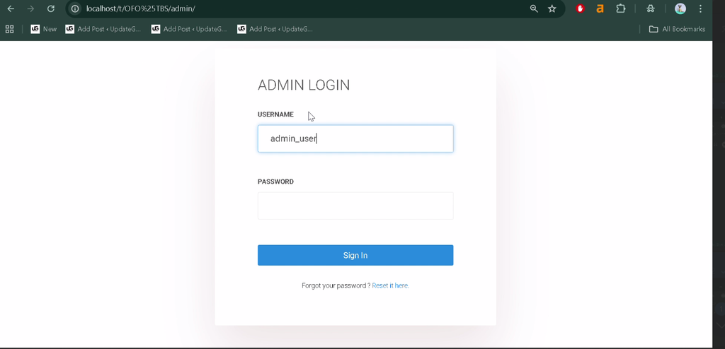Screen dimensions: 725x349
Task: Open the 'New' bookmark
Action: 43,29
